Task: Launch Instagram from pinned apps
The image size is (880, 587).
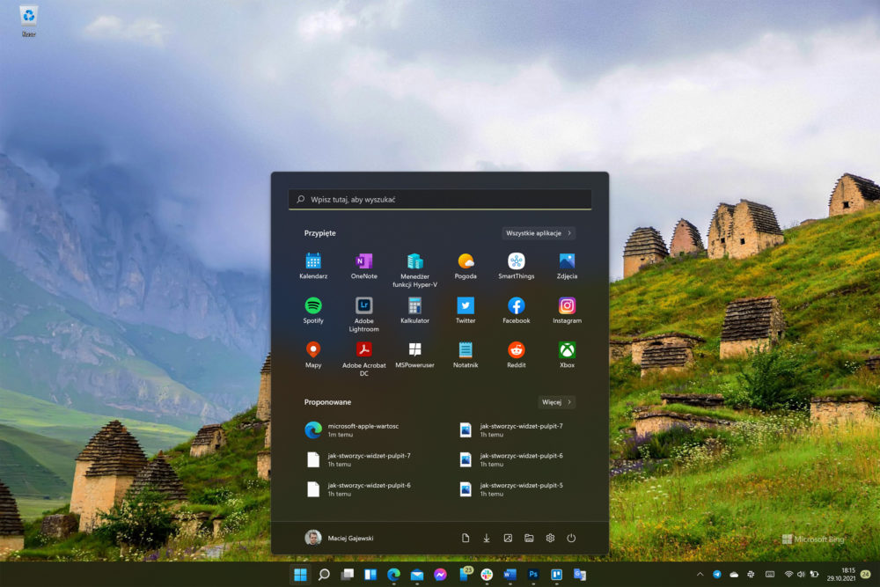Action: point(567,311)
